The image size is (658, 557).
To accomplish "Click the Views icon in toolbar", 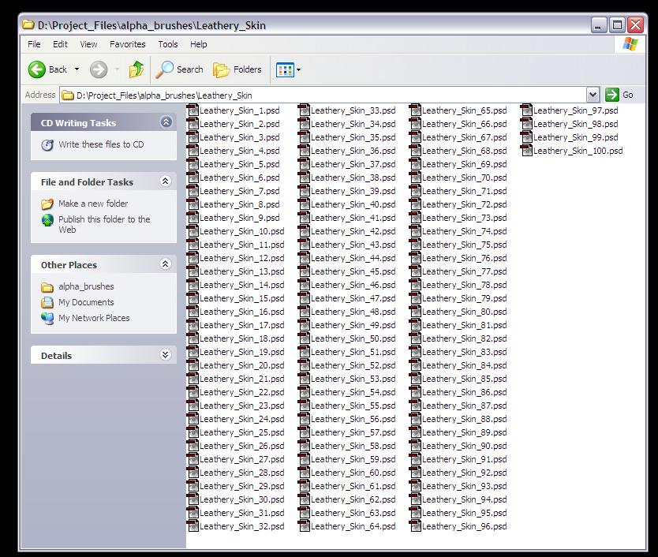I will click(285, 69).
